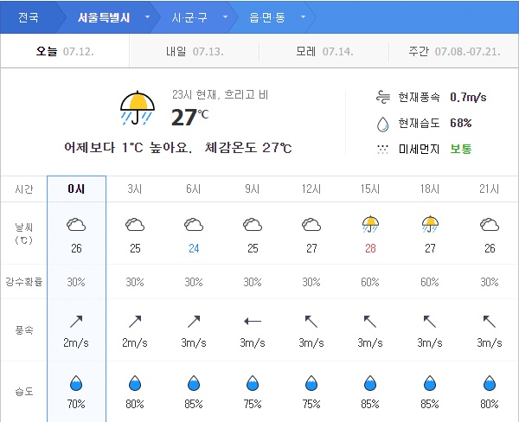Click the sunny rain icon under 15시
Image resolution: width=519 pixels, height=422 pixels.
[370, 225]
